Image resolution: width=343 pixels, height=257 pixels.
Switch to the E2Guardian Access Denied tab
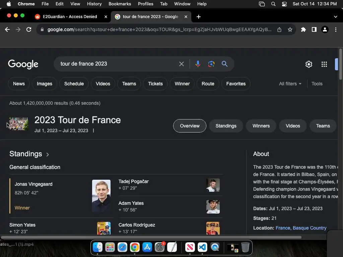(x=70, y=17)
